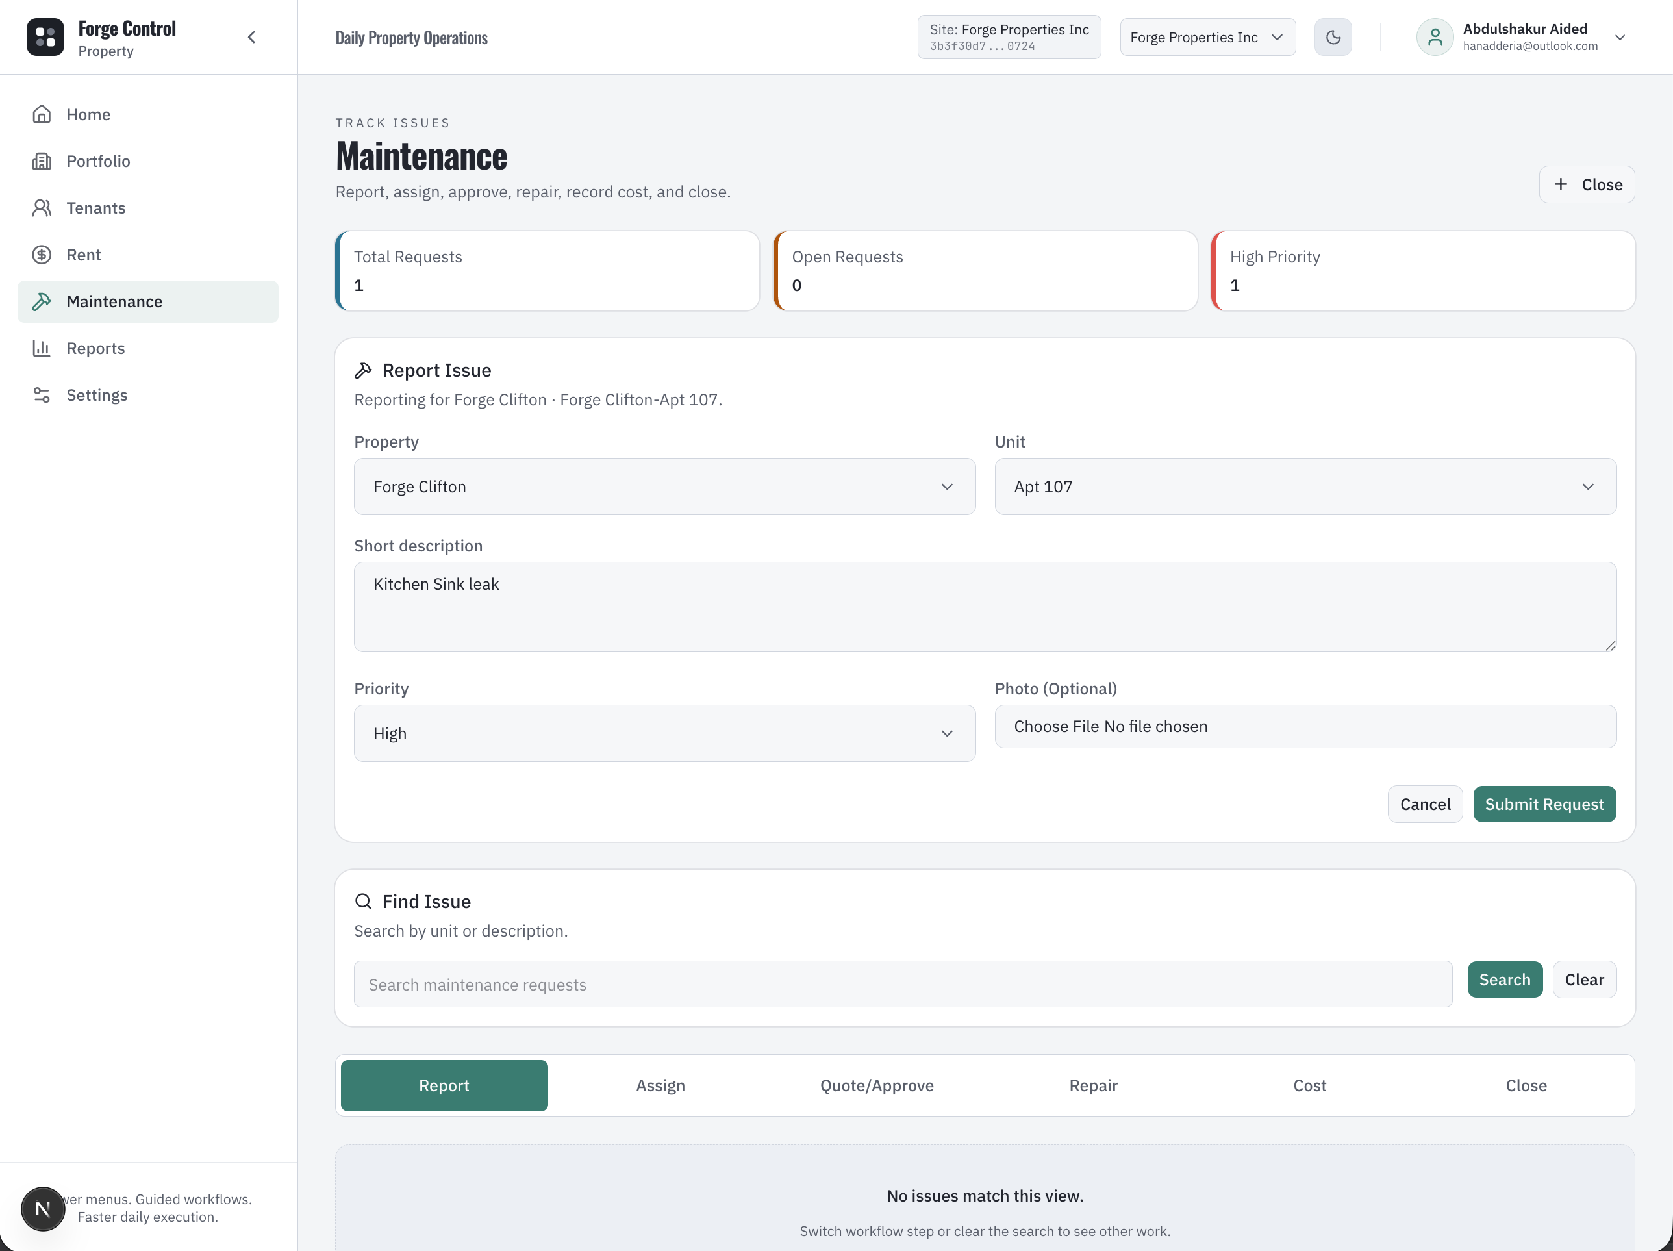Click the 'Reporting for Forge Clifton' subtitle
The image size is (1673, 1251).
pos(538,399)
